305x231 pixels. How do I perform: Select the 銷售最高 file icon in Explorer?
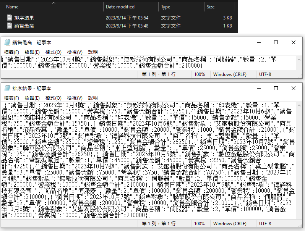(x=9, y=26)
